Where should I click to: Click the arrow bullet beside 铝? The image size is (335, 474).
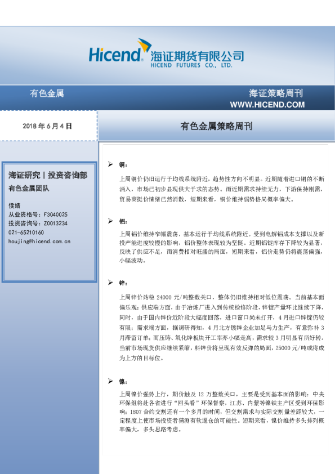(x=111, y=221)
